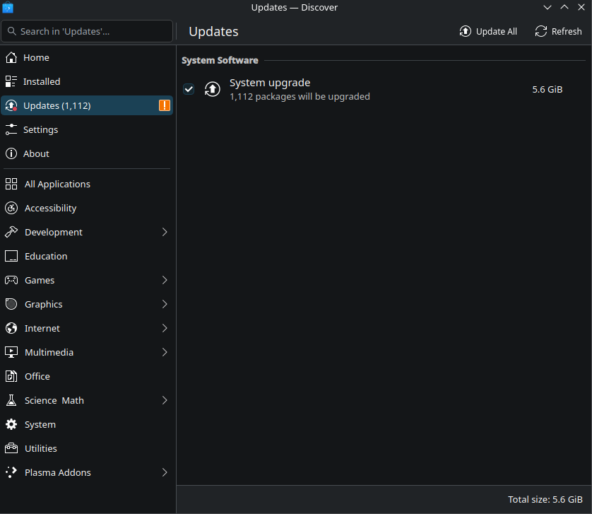Click the Accessibility icon
Screen dimensions: 592x514
[x=11, y=208]
